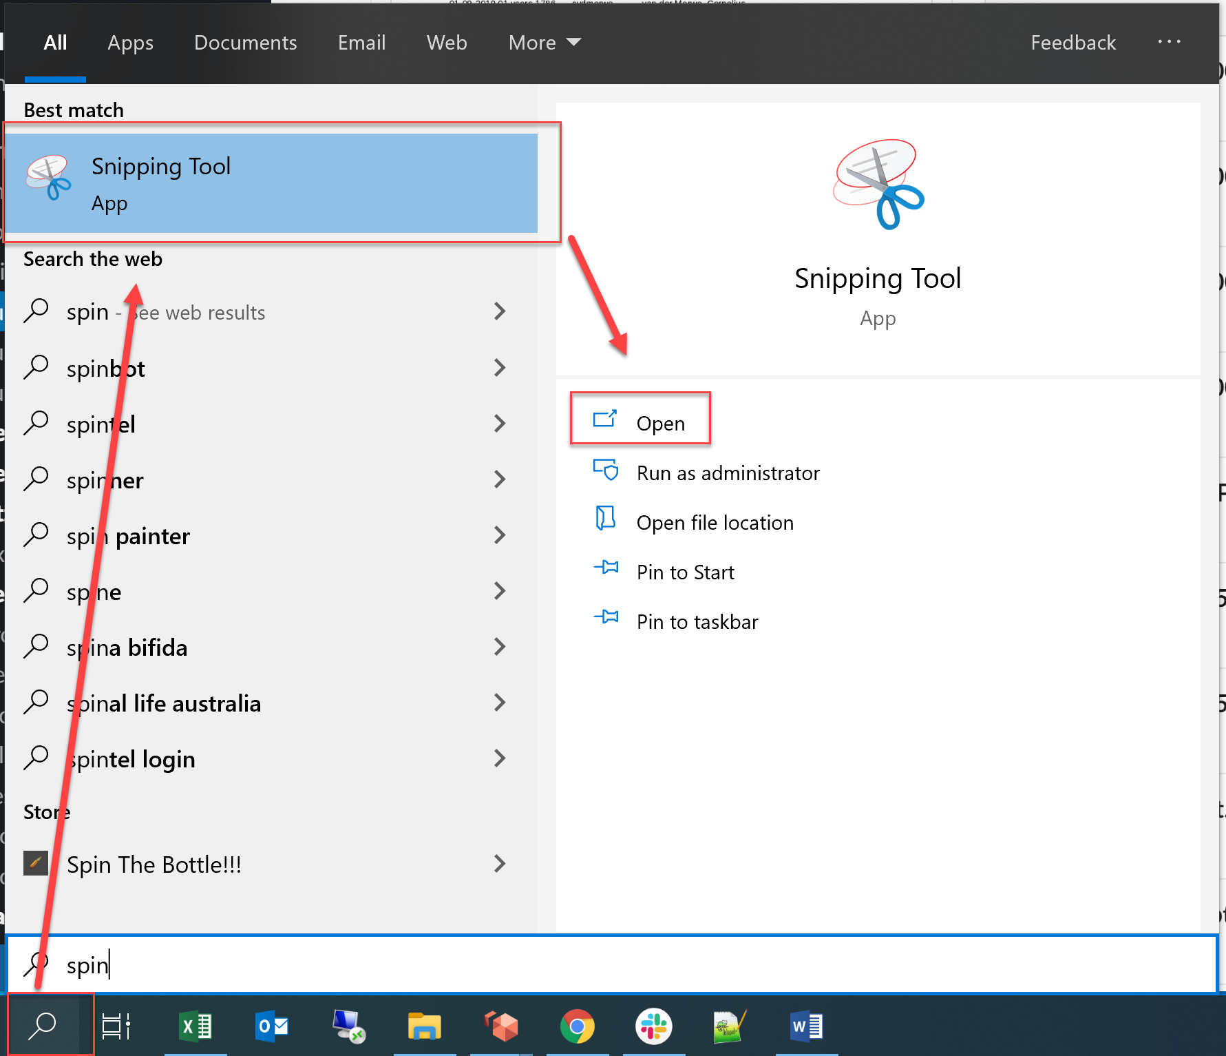1226x1056 pixels.
Task: Expand the spintel suggestion chevron
Action: [500, 423]
